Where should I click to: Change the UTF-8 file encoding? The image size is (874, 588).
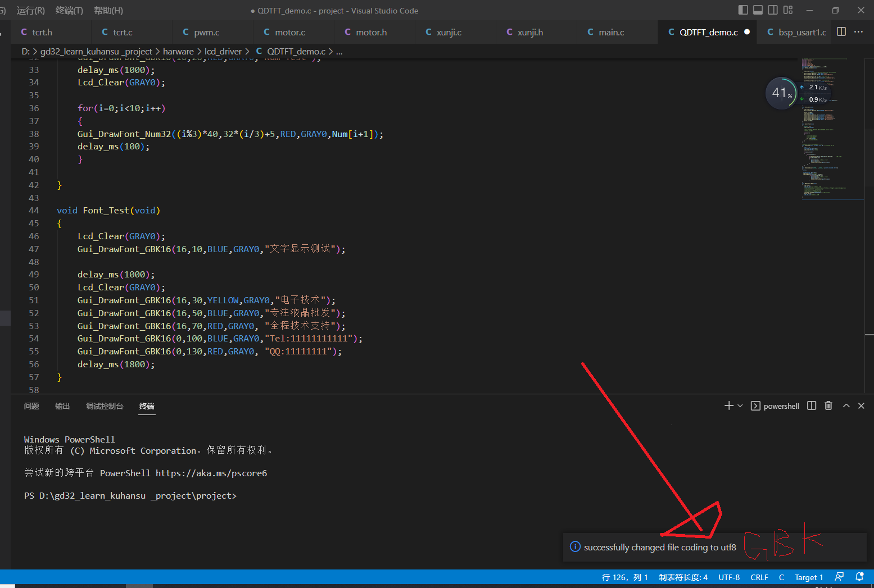point(729,577)
